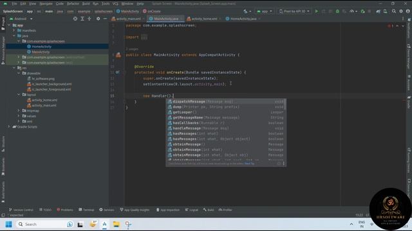Screen dimensions: 412x231
Task: Open Windows Start menu
Action: pyautogui.click(x=8, y=224)
